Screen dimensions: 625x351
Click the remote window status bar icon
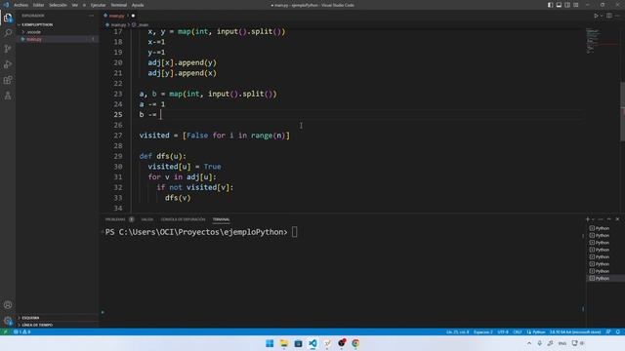(x=5, y=331)
